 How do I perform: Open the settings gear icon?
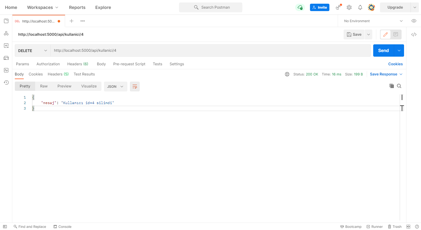[x=349, y=7]
